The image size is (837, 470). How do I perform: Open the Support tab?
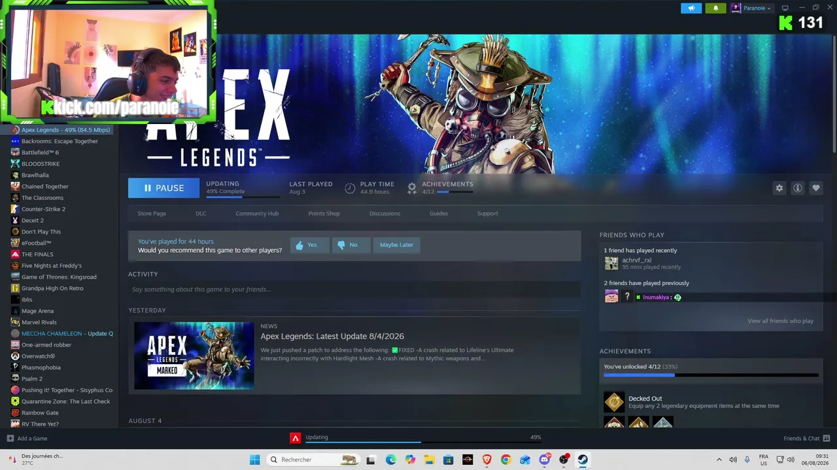(487, 213)
